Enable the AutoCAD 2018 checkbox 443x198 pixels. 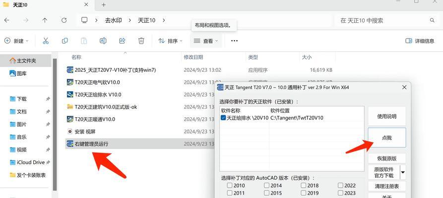coord(304,186)
